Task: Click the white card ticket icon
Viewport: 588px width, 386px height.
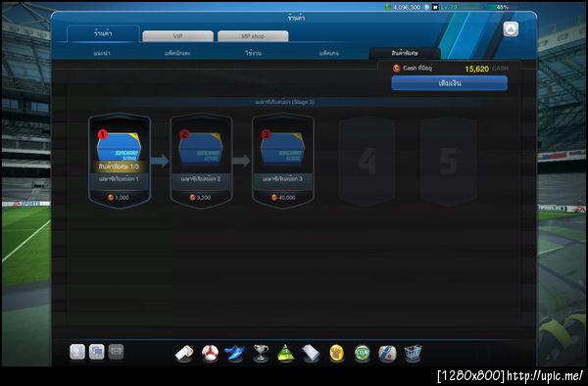Action: click(x=311, y=354)
